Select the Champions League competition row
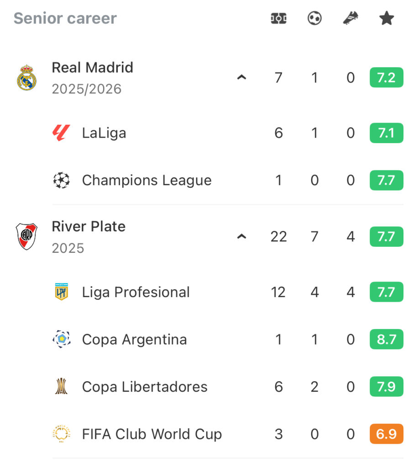The width and height of the screenshot is (414, 468). tap(147, 181)
